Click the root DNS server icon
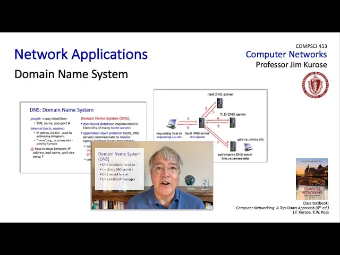The image size is (340, 255). pyautogui.click(x=219, y=103)
